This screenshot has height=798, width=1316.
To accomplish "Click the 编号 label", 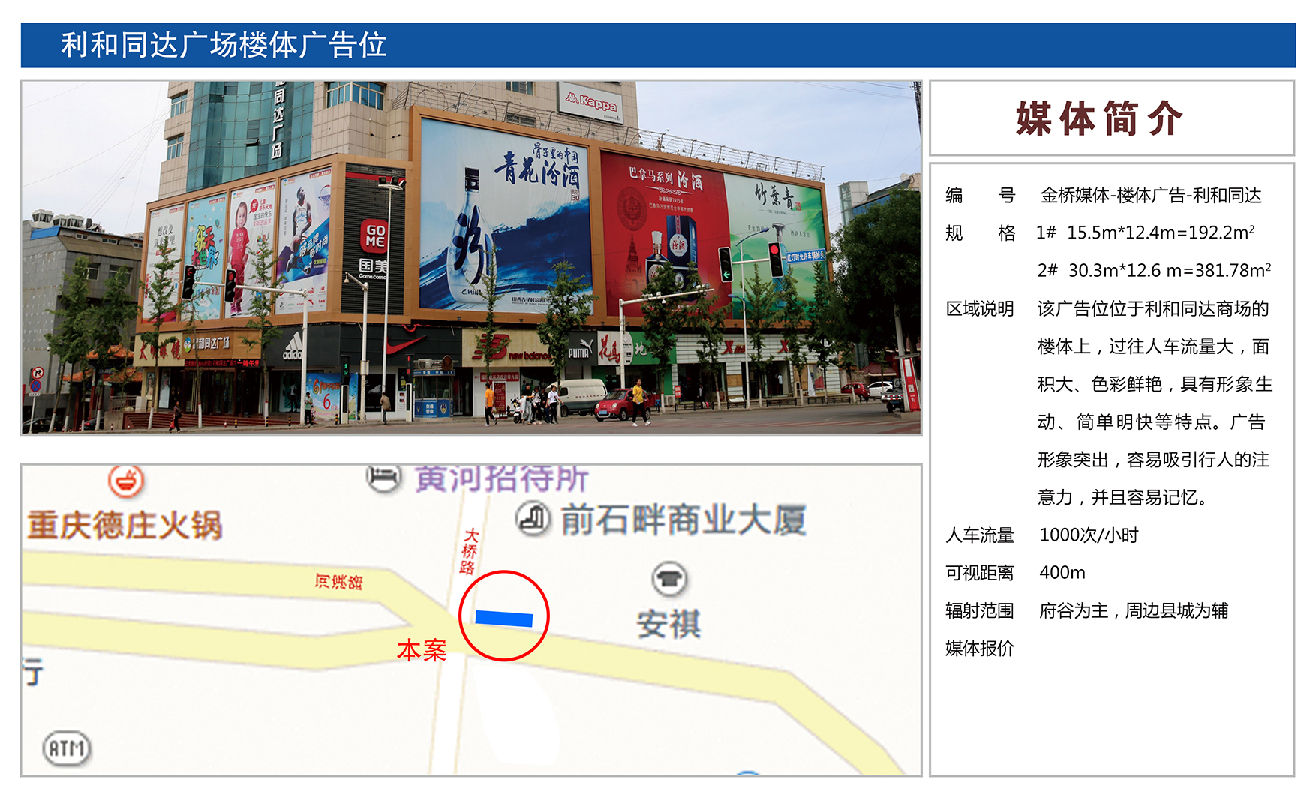I will point(980,196).
